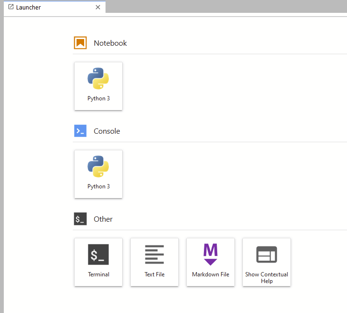The image size is (347, 313).
Task: Launch a Python 3 notebook via its logo
Action: (98, 79)
